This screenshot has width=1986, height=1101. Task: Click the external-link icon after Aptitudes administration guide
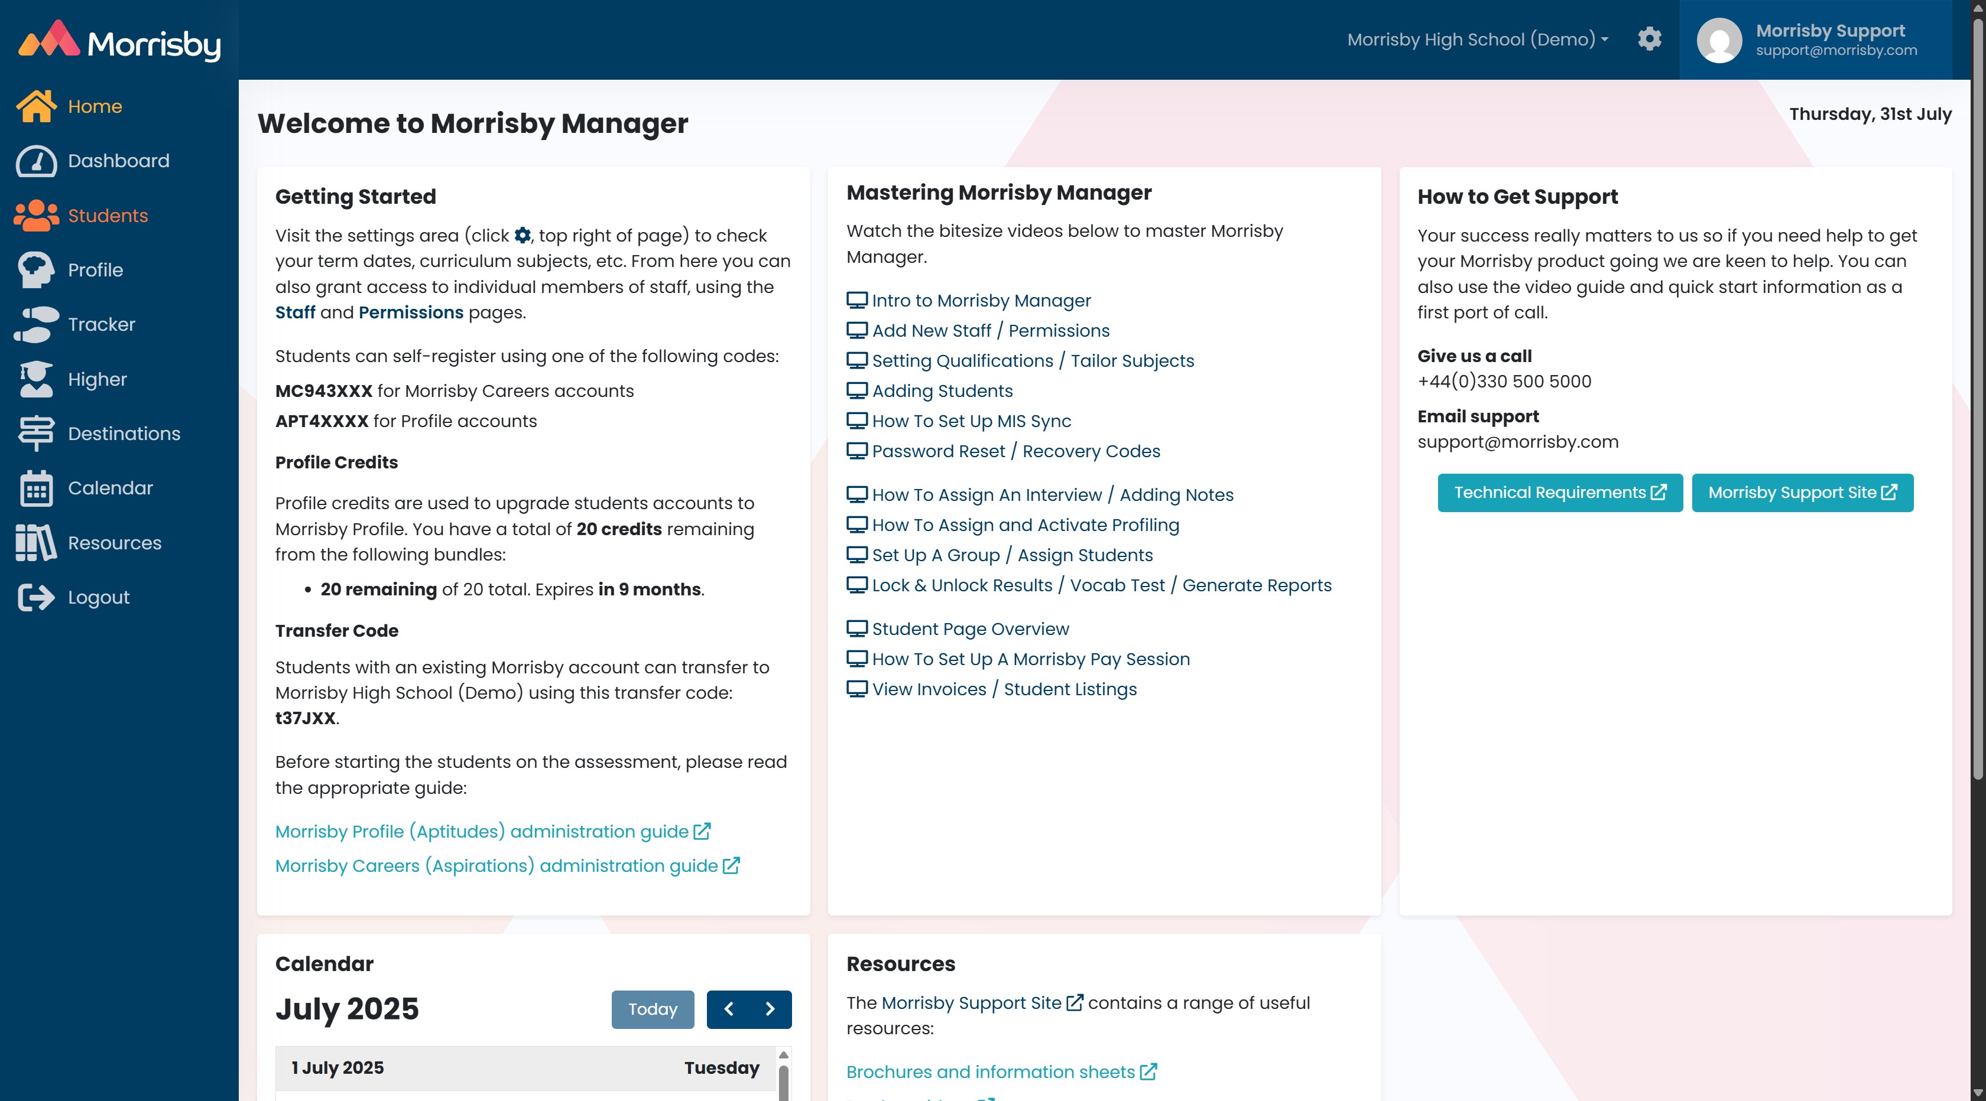(x=702, y=831)
